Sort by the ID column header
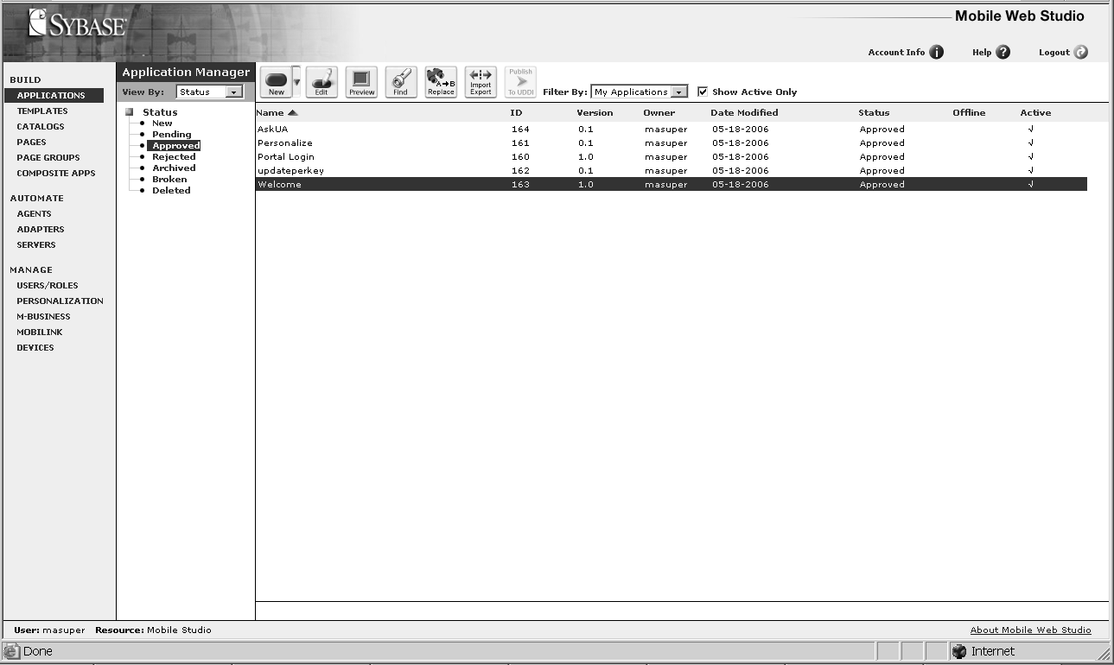 click(x=516, y=112)
